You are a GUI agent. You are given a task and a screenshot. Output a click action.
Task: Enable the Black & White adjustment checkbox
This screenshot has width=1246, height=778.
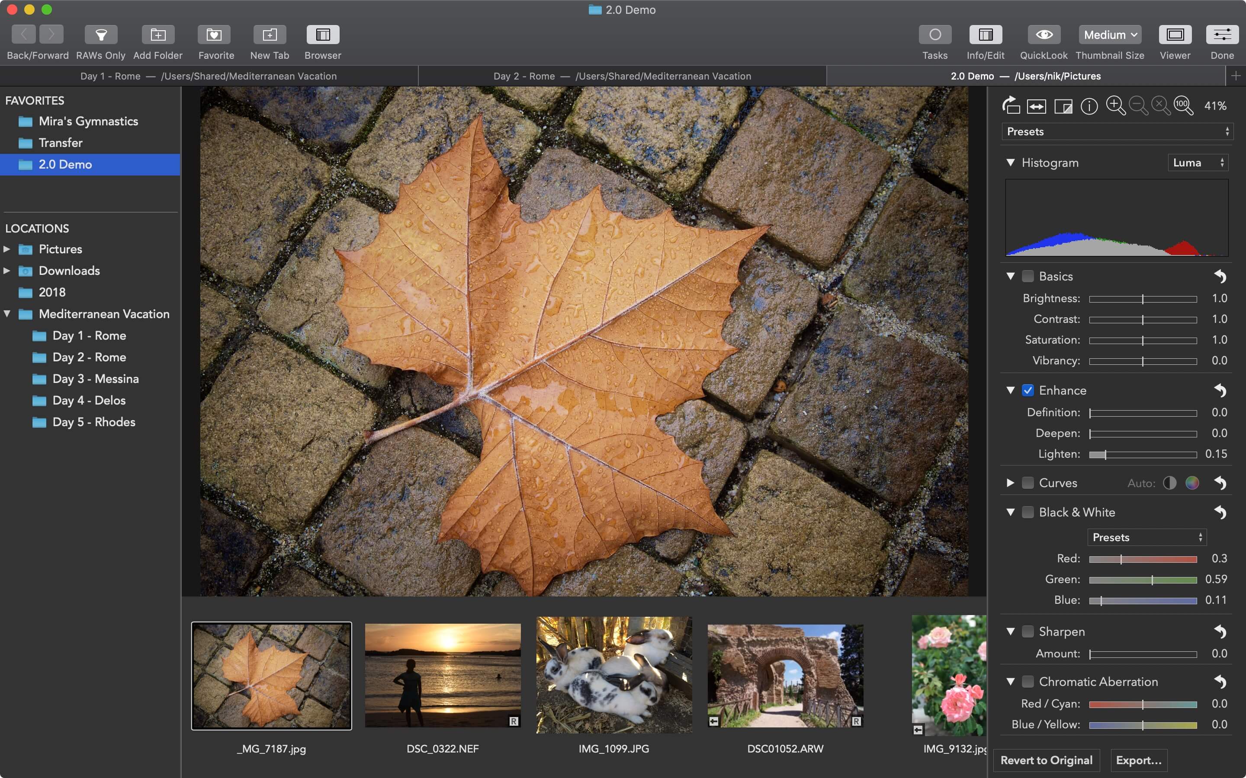click(1027, 513)
